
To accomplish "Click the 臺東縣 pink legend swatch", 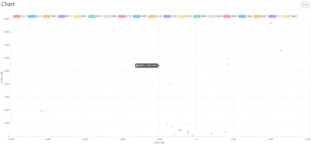I will [227, 16].
